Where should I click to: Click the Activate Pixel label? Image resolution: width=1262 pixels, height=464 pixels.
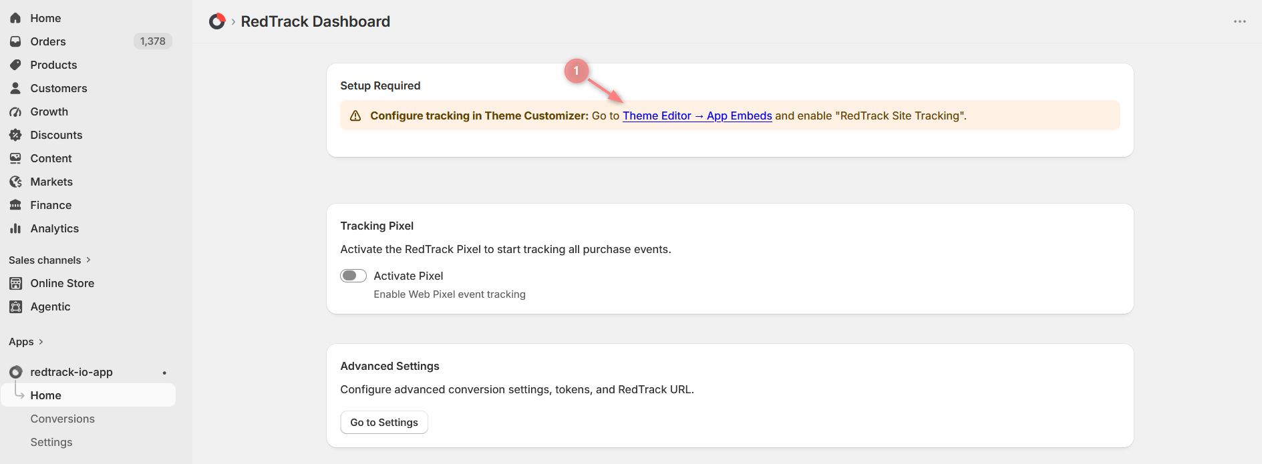pyautogui.click(x=408, y=276)
